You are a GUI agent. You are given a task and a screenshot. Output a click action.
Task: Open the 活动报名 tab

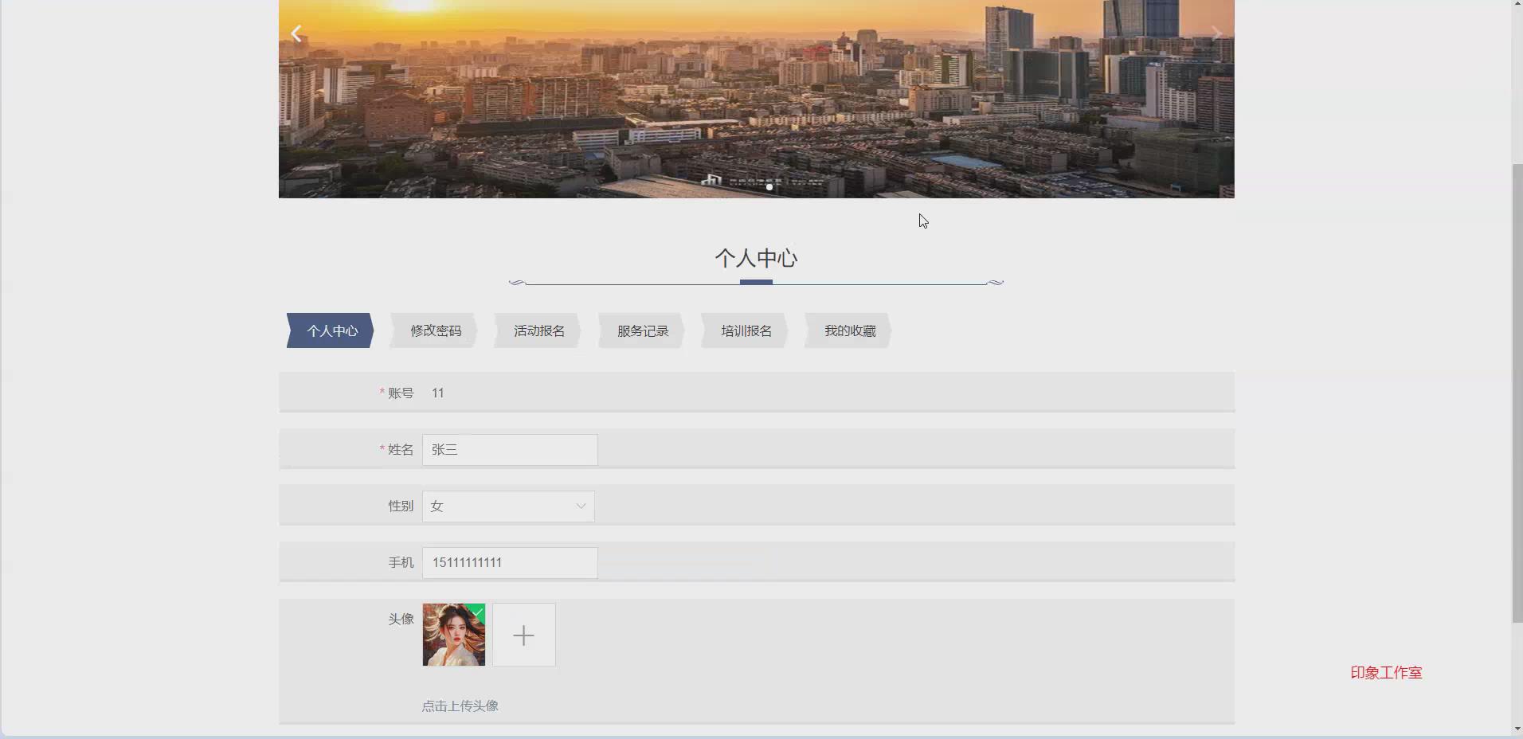538,330
